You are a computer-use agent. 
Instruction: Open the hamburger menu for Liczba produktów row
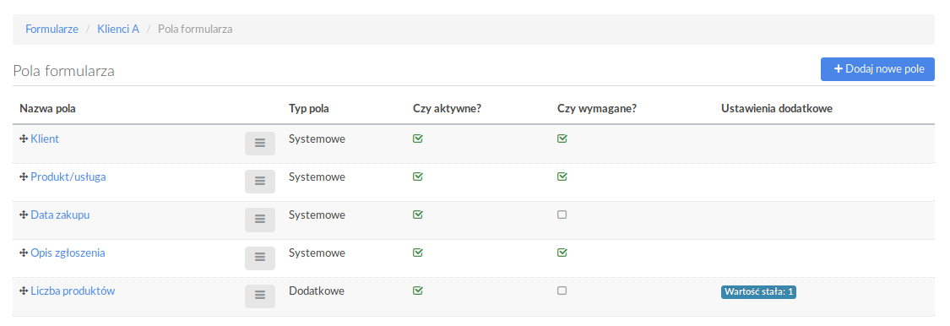(x=260, y=295)
